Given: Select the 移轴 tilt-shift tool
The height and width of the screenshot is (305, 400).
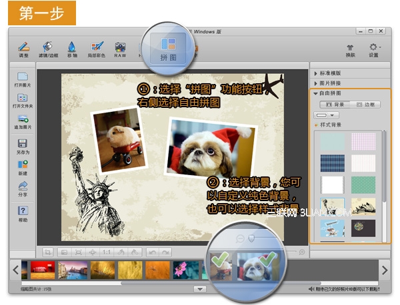Looking at the screenshot, I should (x=72, y=50).
